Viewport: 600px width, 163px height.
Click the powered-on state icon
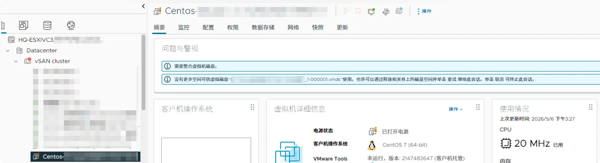point(372,131)
